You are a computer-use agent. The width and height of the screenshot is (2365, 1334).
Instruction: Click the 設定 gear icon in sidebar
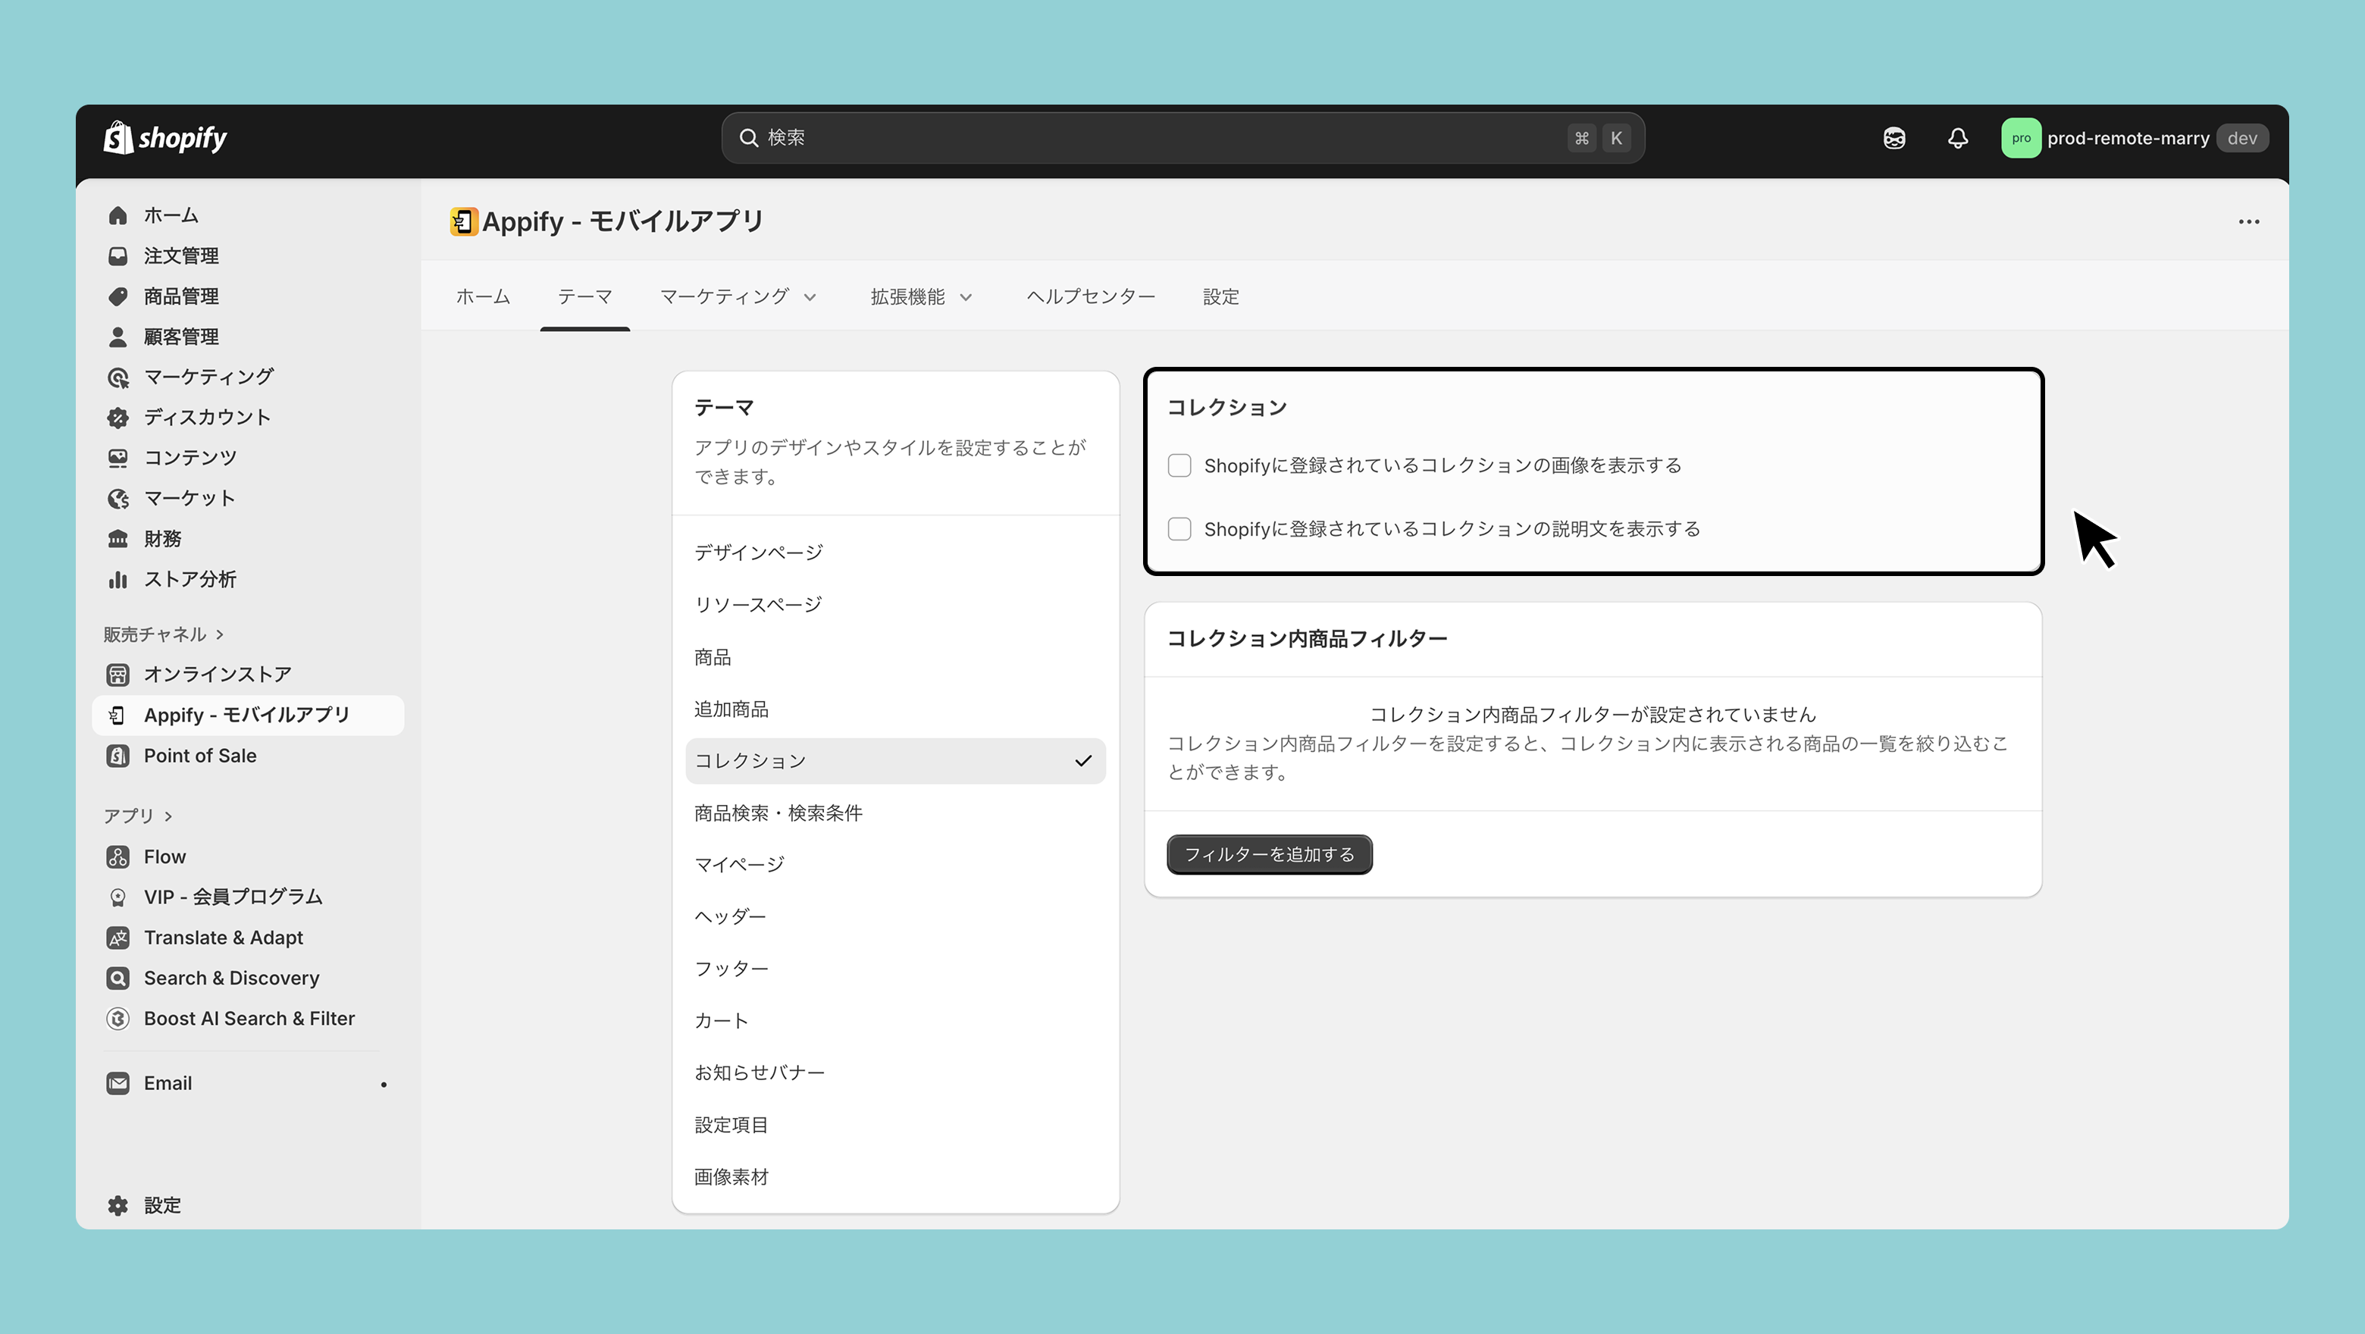[x=117, y=1205]
